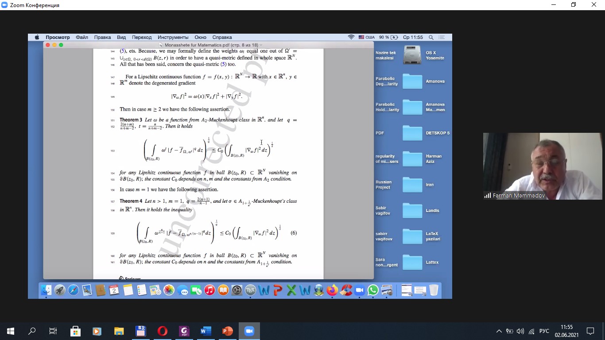Viewport: 605px width, 340px height.
Task: Open the Trash in the dock
Action: coord(434,290)
